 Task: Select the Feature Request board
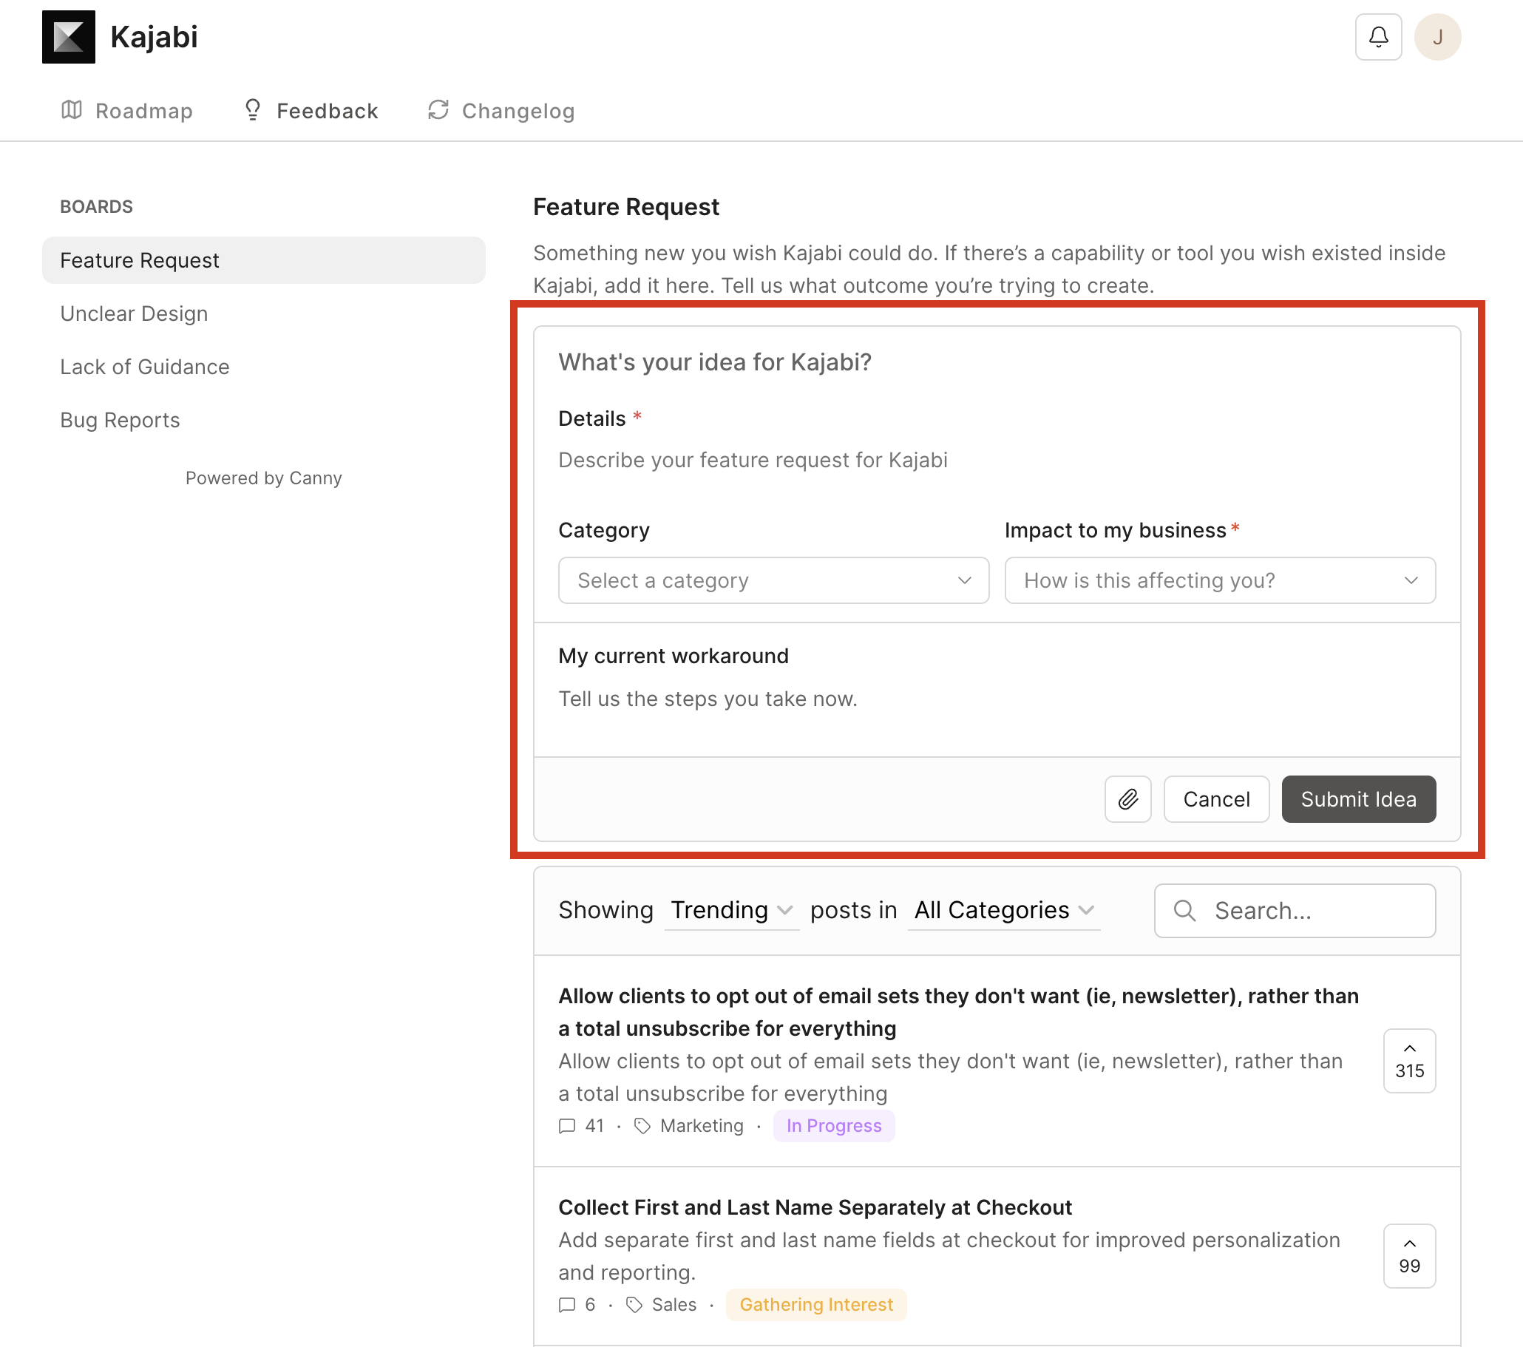(x=264, y=260)
